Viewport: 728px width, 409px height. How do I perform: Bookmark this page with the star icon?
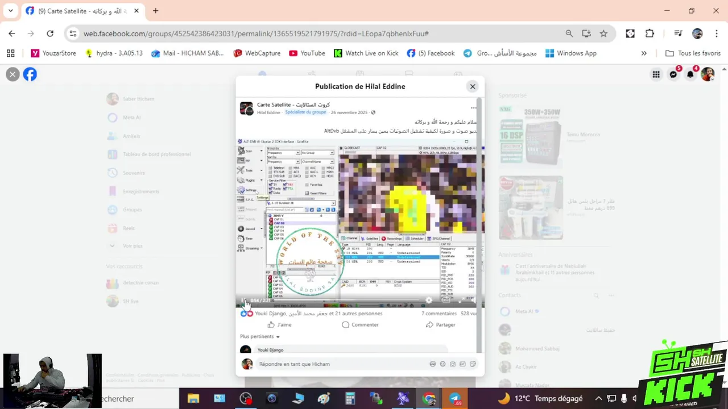tap(603, 34)
